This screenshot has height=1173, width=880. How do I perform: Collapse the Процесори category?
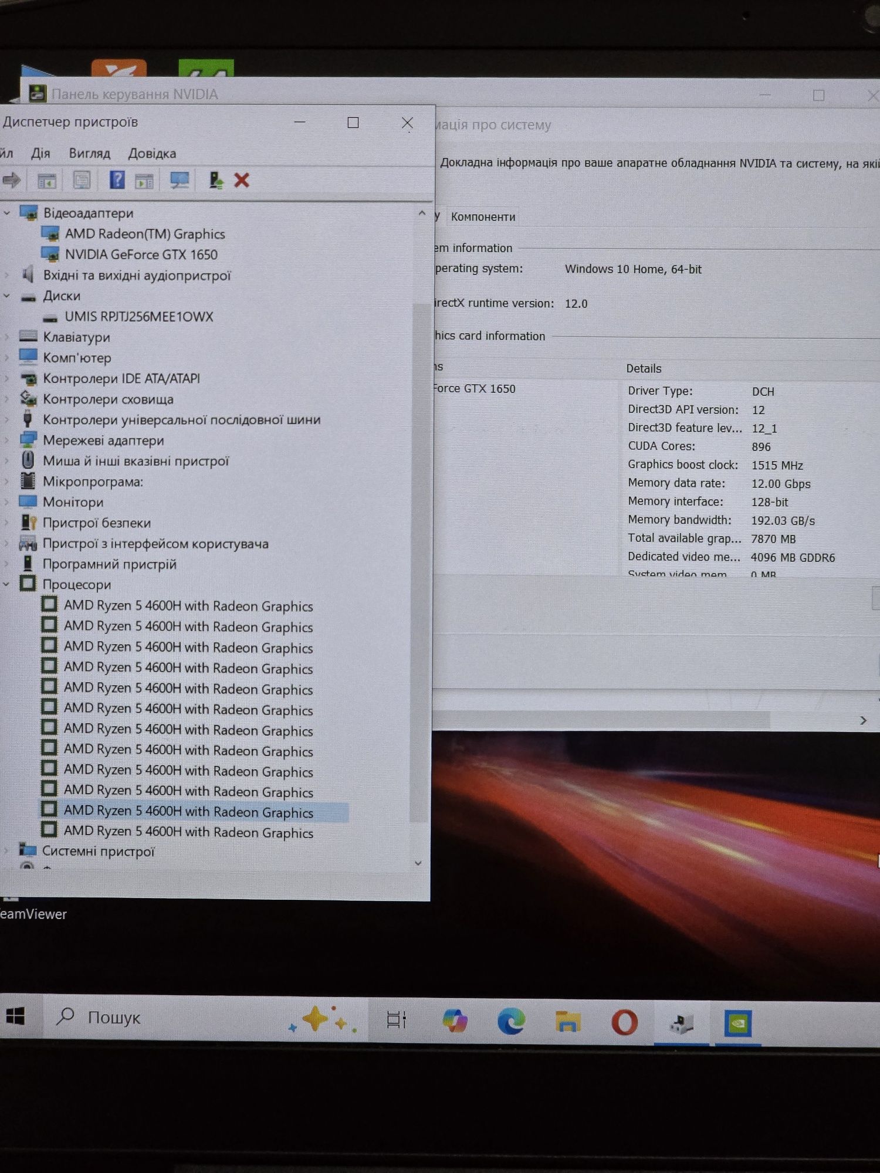pyautogui.click(x=7, y=584)
